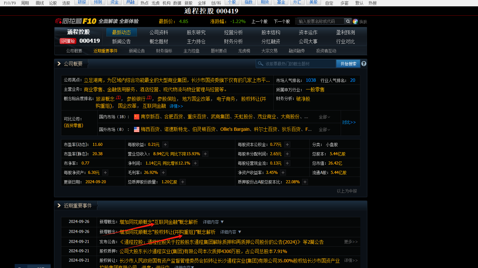Click the 两融 toolbar button
This screenshot has height=268, width=478.
tap(131, 2)
